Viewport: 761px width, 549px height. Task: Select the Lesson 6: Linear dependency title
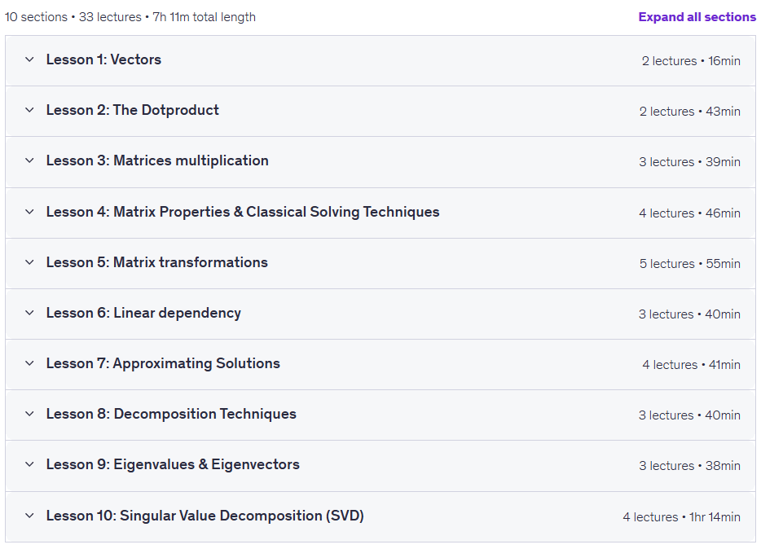click(143, 313)
